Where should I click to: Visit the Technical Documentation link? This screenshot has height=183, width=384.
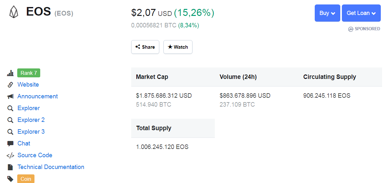pos(51,167)
